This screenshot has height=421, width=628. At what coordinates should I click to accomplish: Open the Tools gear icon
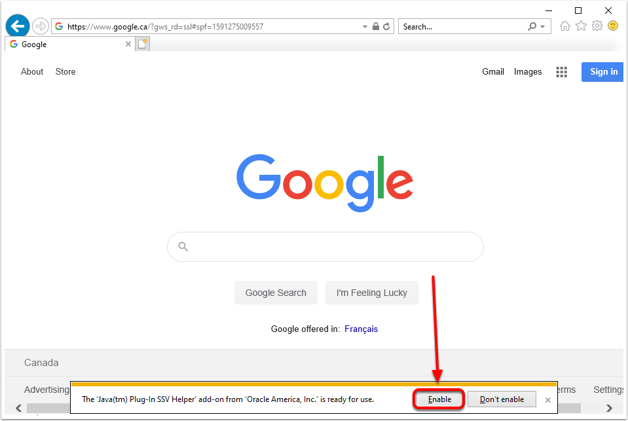[597, 26]
